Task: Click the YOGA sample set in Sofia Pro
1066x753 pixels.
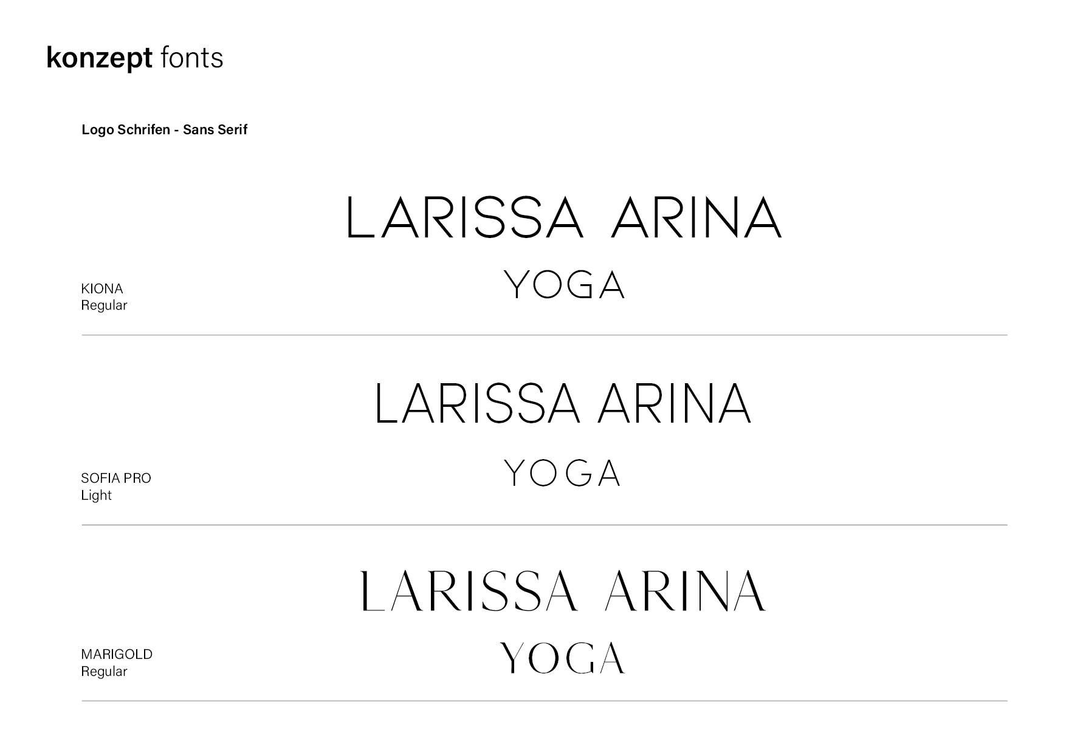Action: pyautogui.click(x=563, y=473)
